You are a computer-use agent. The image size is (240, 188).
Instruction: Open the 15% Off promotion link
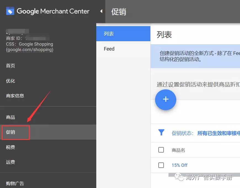[180, 165]
